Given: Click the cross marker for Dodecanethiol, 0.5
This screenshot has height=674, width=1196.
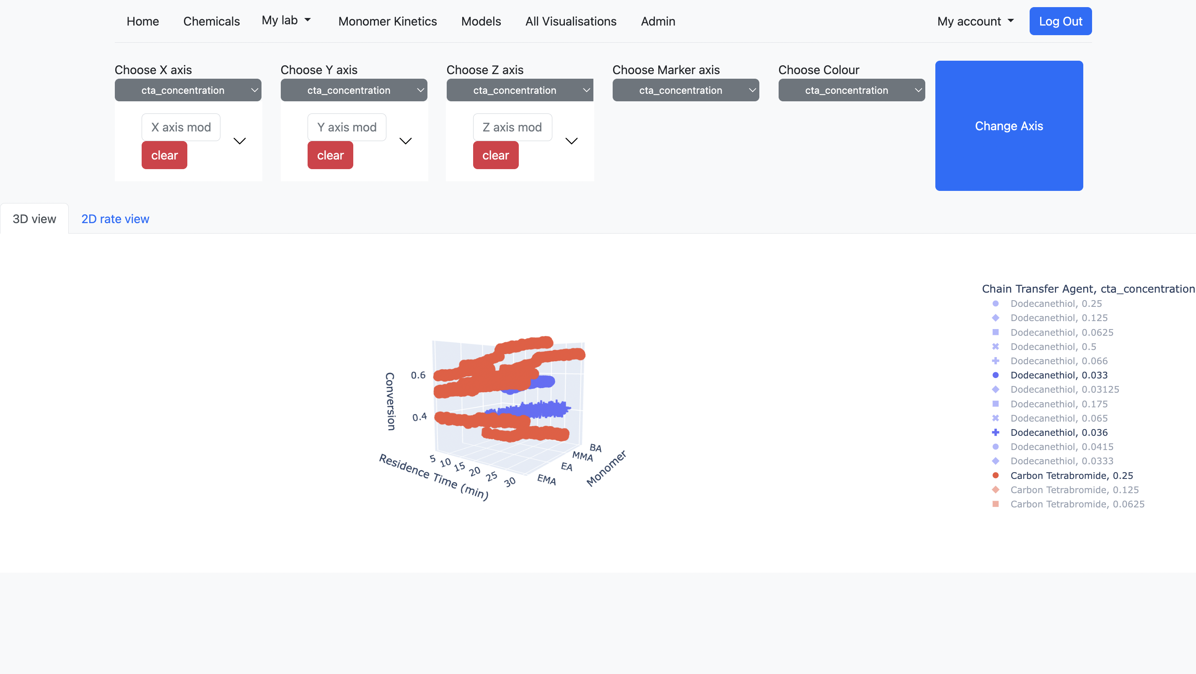Looking at the screenshot, I should coord(996,347).
